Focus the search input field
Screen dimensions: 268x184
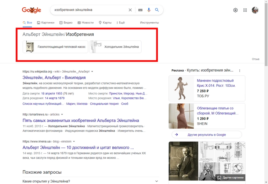(x=90, y=10)
